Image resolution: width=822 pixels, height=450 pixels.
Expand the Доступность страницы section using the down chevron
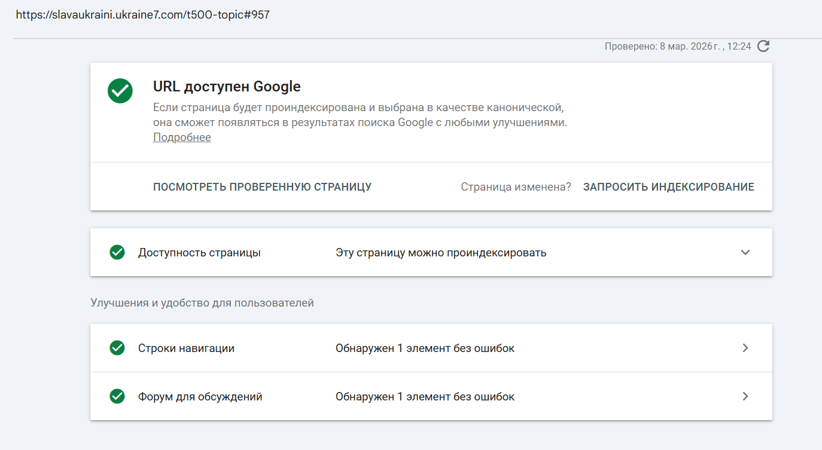(x=745, y=252)
